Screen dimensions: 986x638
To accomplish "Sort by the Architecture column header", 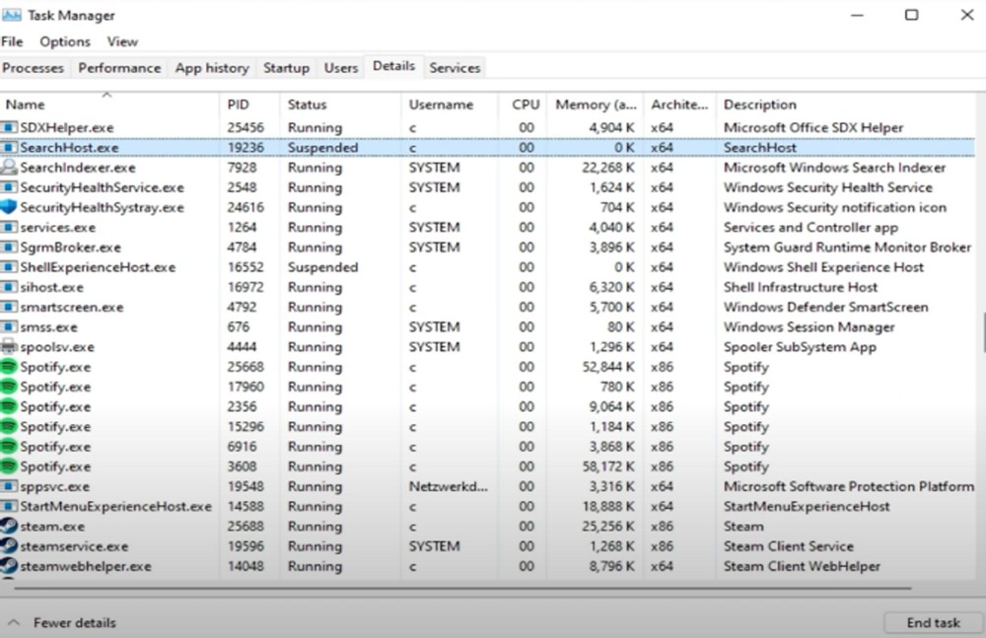I will click(x=679, y=105).
